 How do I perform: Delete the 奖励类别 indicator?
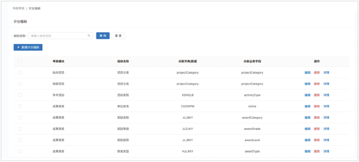click(x=317, y=117)
